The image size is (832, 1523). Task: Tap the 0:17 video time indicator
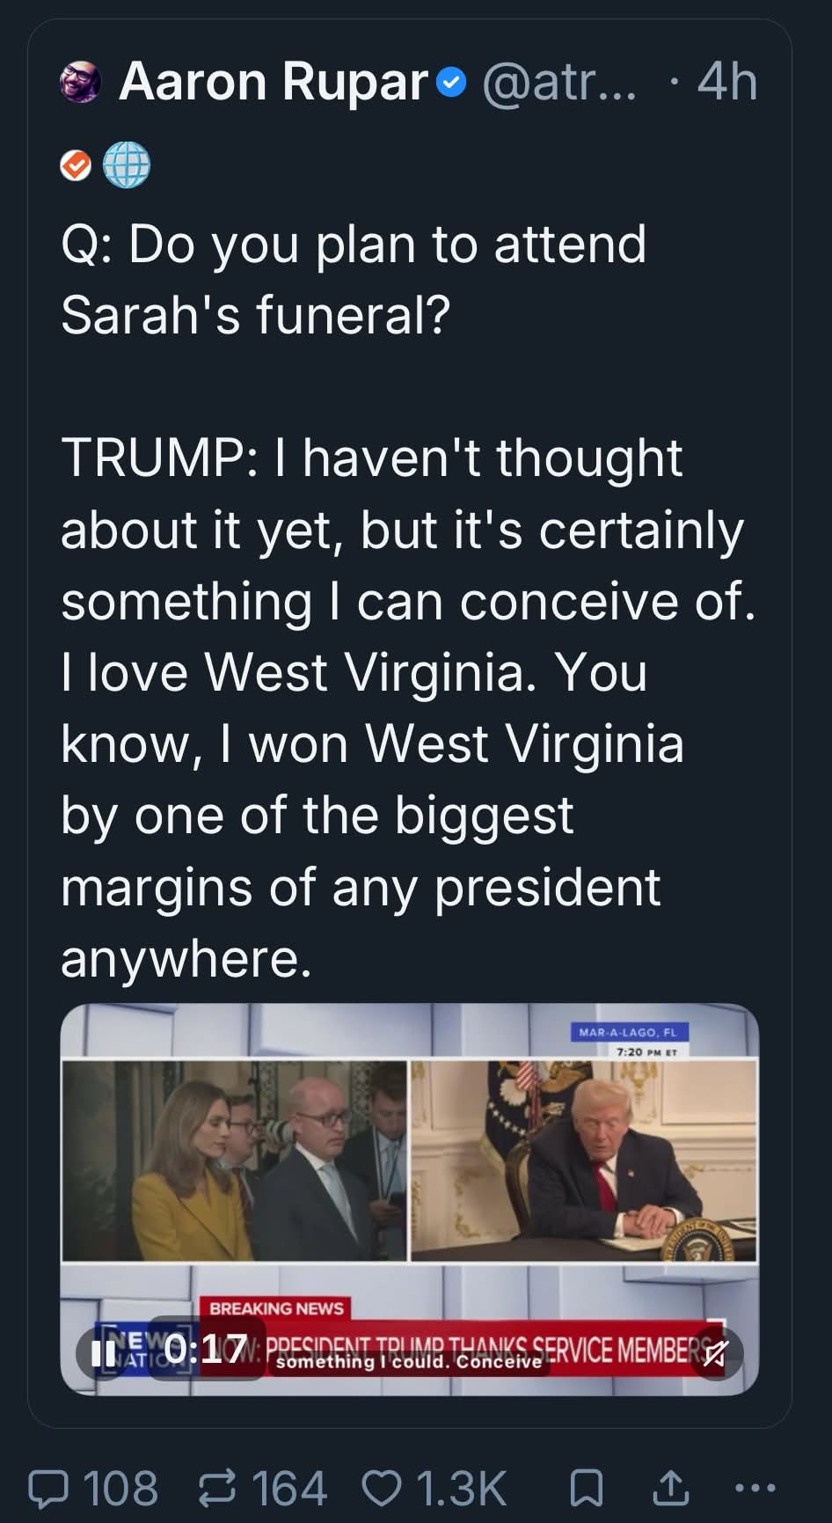[205, 1350]
